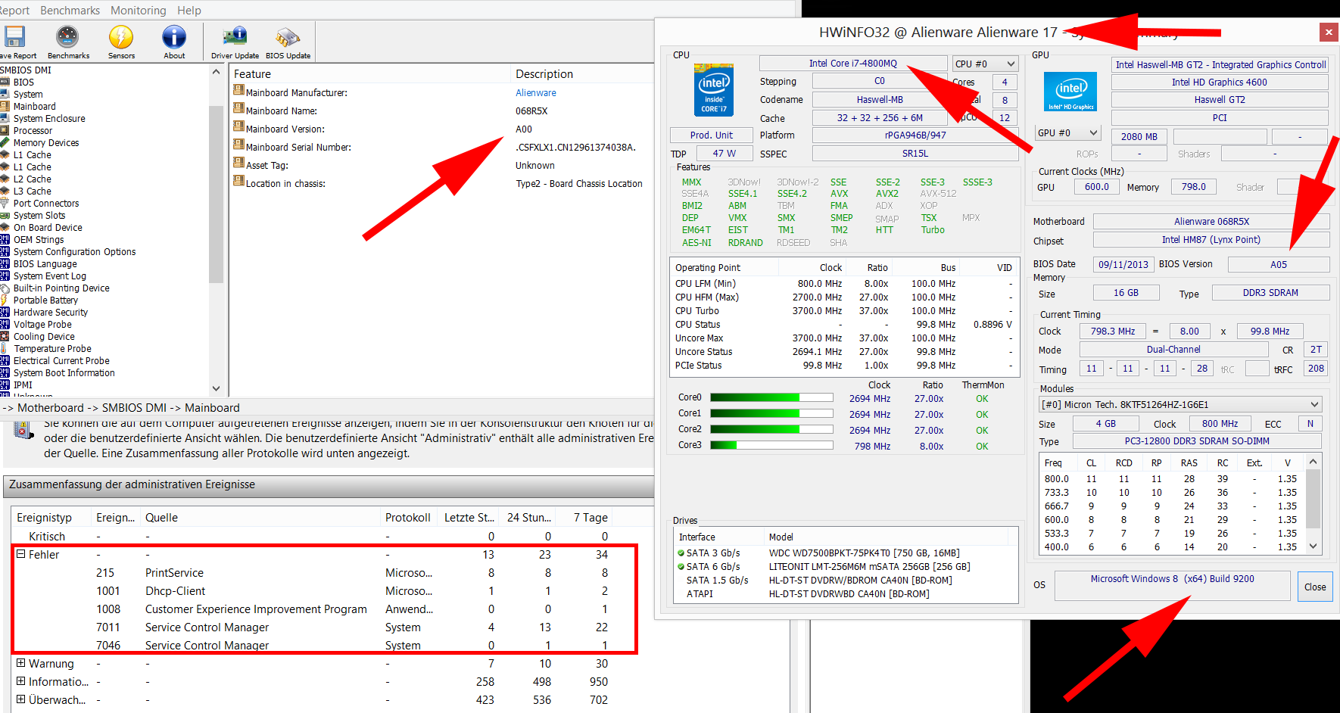
Task: Click the Core0 usage bar
Action: click(771, 397)
